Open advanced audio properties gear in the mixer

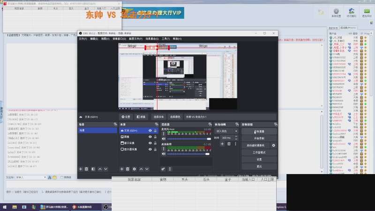(163, 169)
